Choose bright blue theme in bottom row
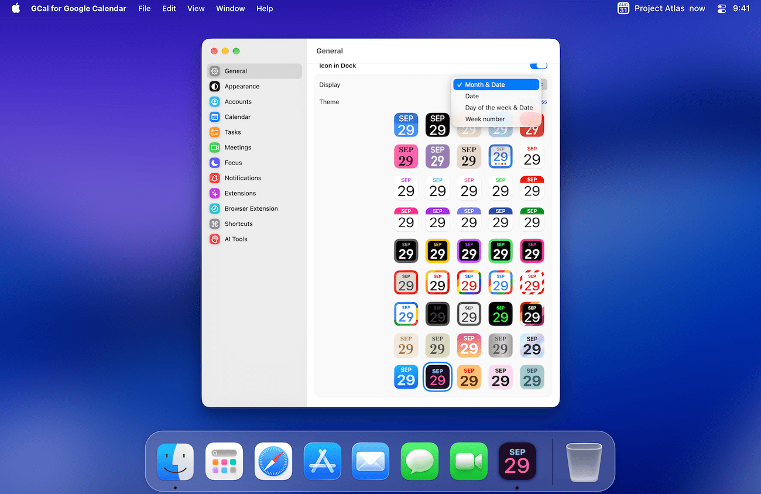Viewport: 761px width, 494px height. pyautogui.click(x=406, y=377)
